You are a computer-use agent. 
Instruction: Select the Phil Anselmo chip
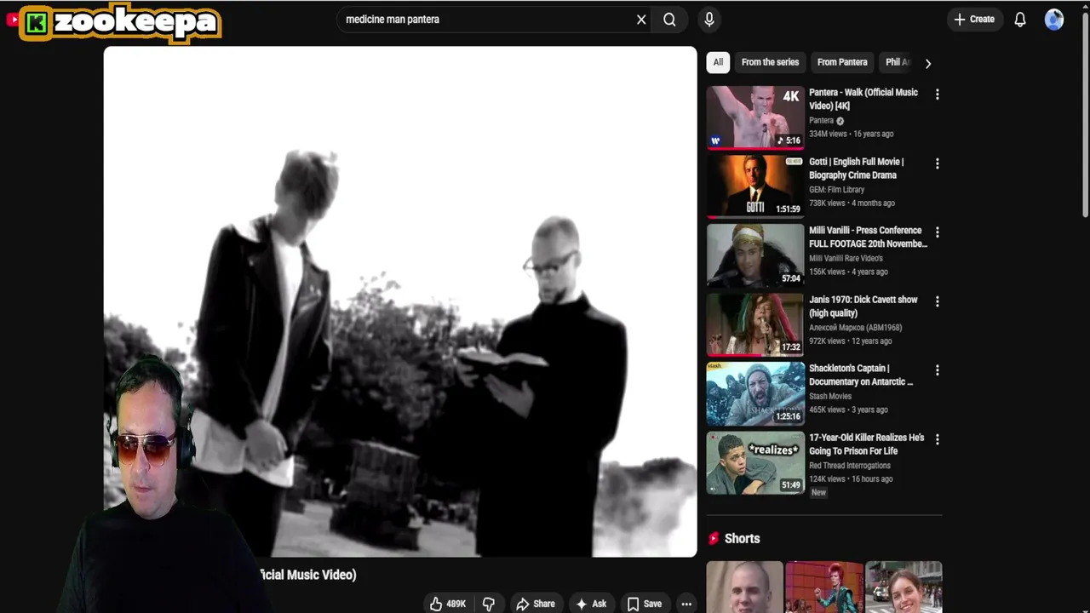coord(898,62)
